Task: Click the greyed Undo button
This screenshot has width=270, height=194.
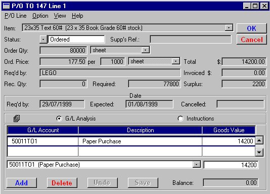Action: pos(102,183)
